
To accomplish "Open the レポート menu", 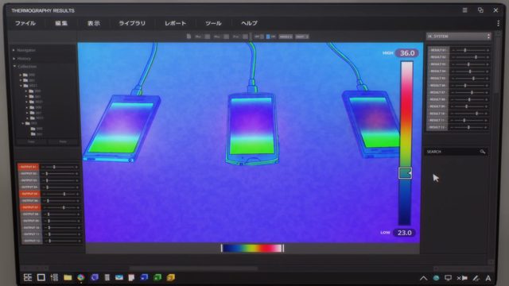I will (175, 23).
